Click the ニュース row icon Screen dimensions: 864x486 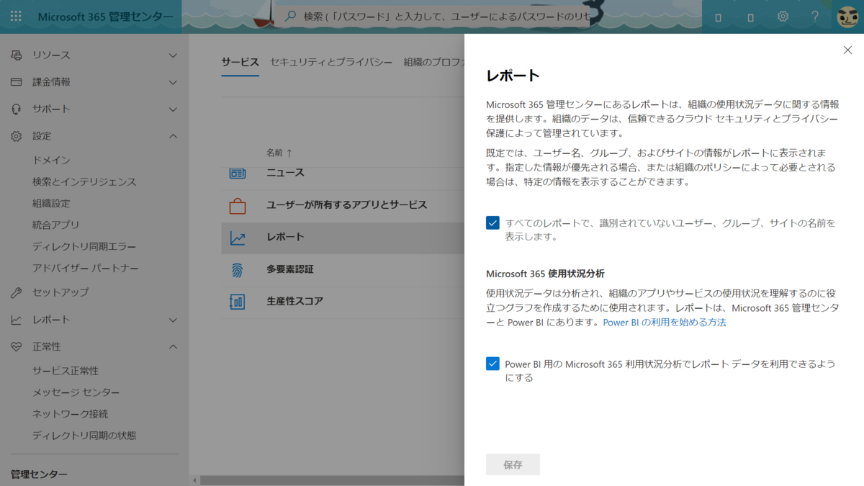tap(238, 173)
